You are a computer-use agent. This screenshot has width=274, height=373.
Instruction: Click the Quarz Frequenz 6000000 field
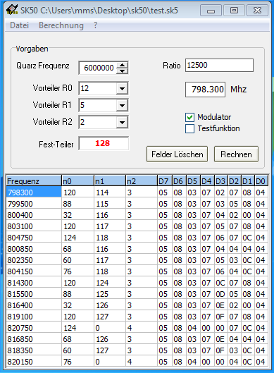click(98, 68)
